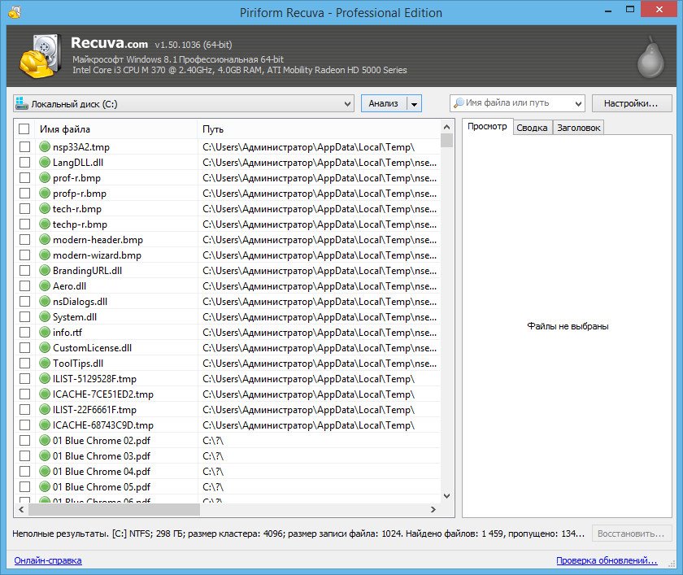Click the scroll up arrow of file list
Viewport: 683px width, 575px height.
[446, 127]
